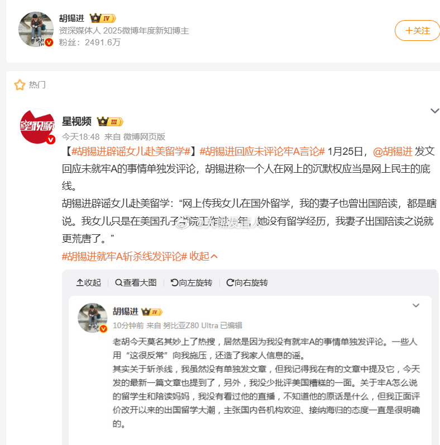Viewport: 440px width, 445px height.
Task: Follow 胡锡进 with the +关注 button
Action: click(x=417, y=30)
